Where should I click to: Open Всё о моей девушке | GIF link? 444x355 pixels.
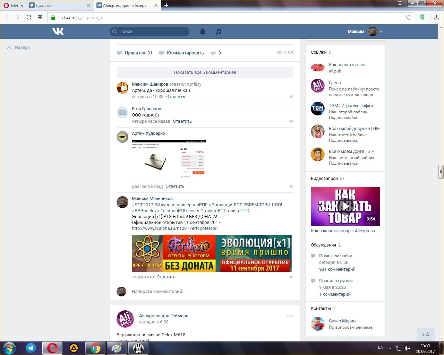pos(354,129)
